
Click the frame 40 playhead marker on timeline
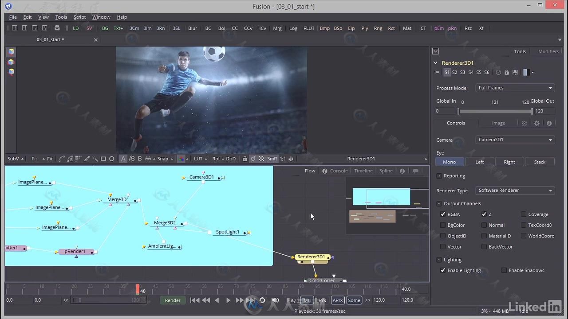point(138,289)
